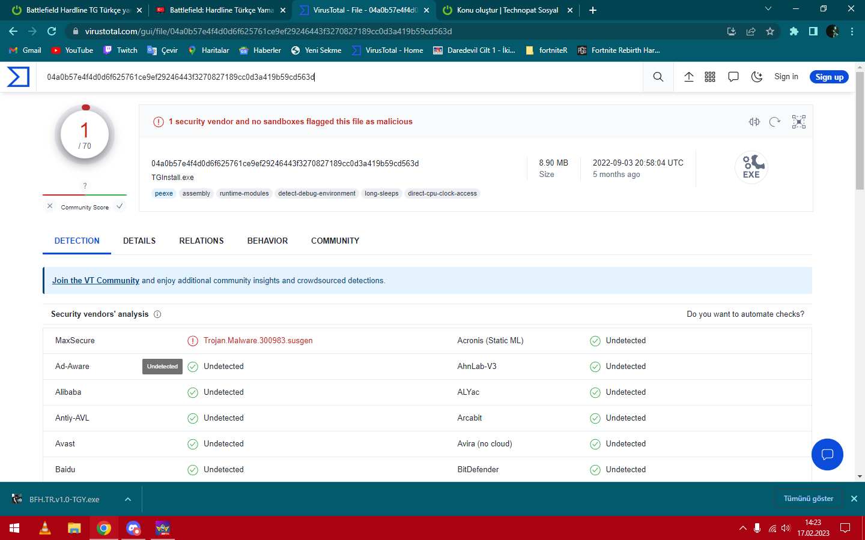Click the install app icon in address bar
This screenshot has height=540, width=865.
point(732,31)
